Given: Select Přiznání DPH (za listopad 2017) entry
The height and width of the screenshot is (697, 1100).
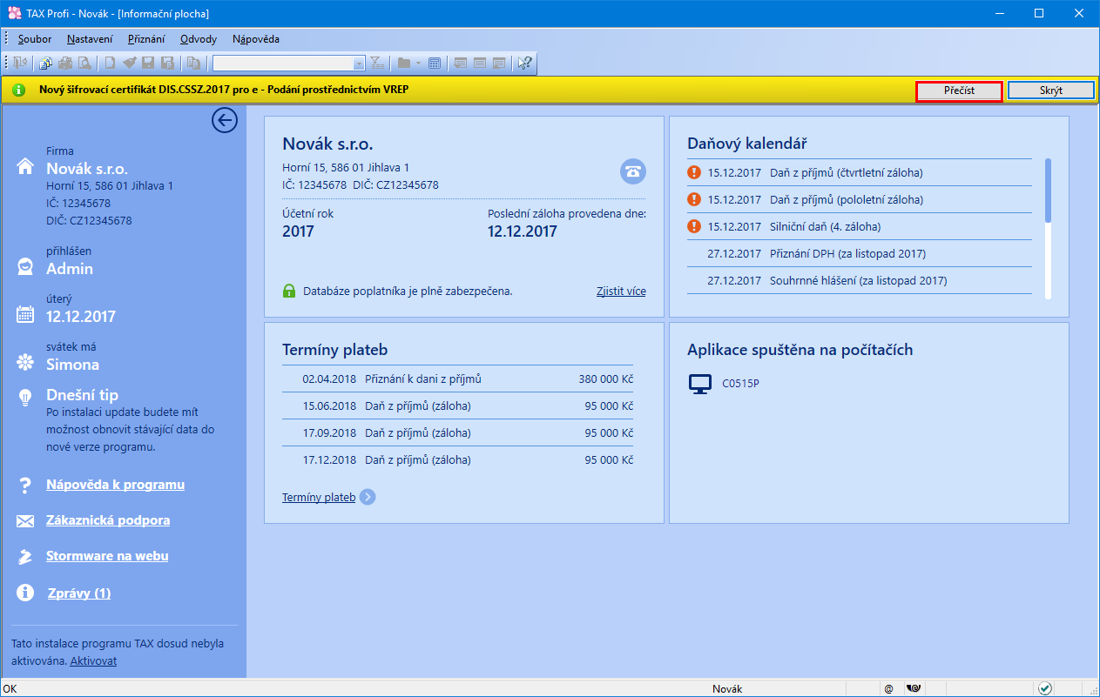Looking at the screenshot, I should [860, 253].
